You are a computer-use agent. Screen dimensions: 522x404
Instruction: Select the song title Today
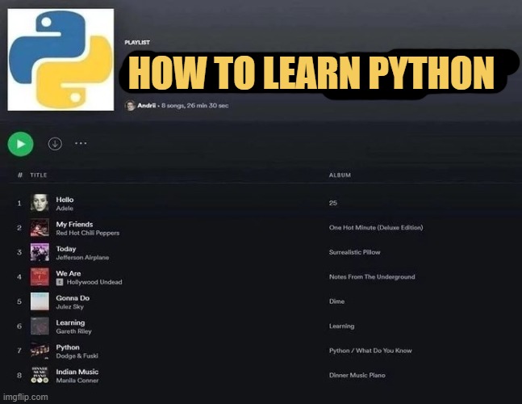66,249
